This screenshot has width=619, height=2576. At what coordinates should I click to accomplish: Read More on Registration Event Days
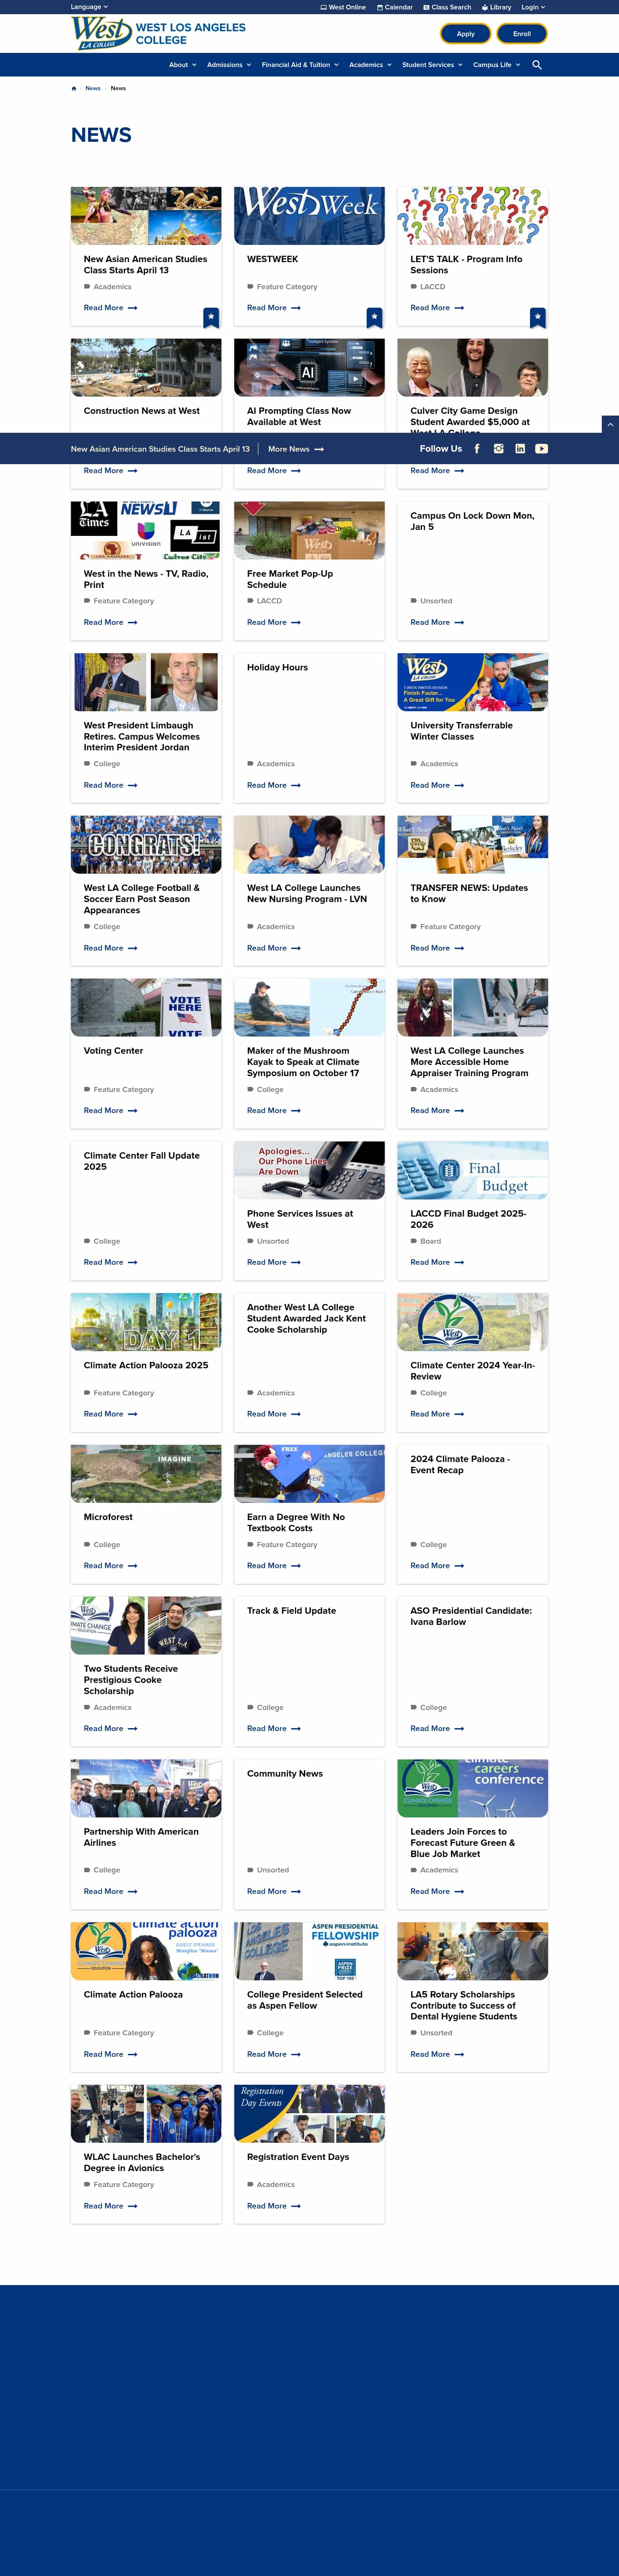pos(274,2205)
